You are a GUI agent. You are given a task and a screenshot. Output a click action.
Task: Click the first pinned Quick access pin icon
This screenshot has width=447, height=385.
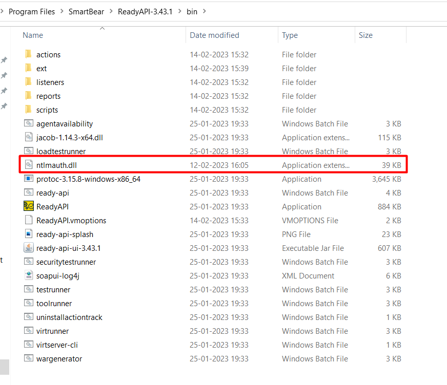pos(4,60)
